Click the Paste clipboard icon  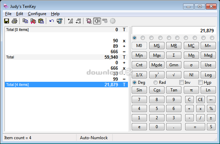[41, 21]
